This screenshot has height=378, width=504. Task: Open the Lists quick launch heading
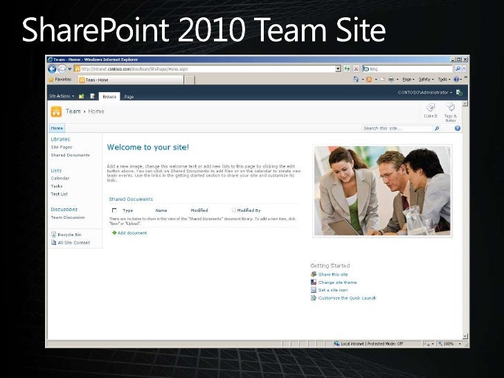click(56, 171)
